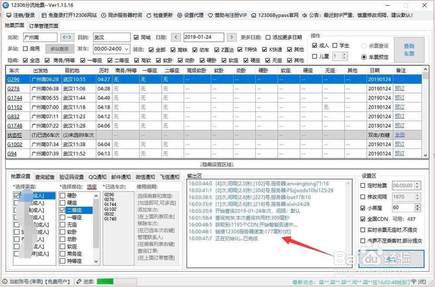Open 微信通知 tab

coord(145,177)
